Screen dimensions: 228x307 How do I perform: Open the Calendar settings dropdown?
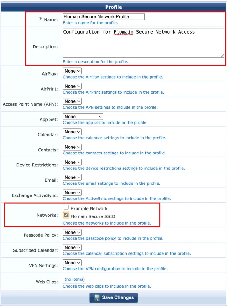(x=72, y=132)
